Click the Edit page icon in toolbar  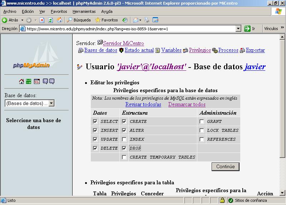point(155,20)
